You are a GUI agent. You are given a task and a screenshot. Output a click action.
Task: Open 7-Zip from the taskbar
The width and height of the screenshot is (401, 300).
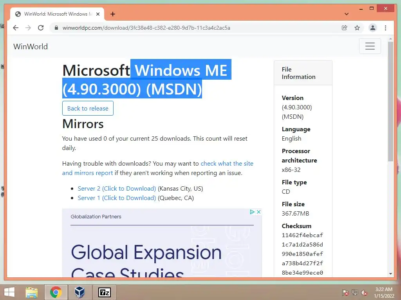104,292
